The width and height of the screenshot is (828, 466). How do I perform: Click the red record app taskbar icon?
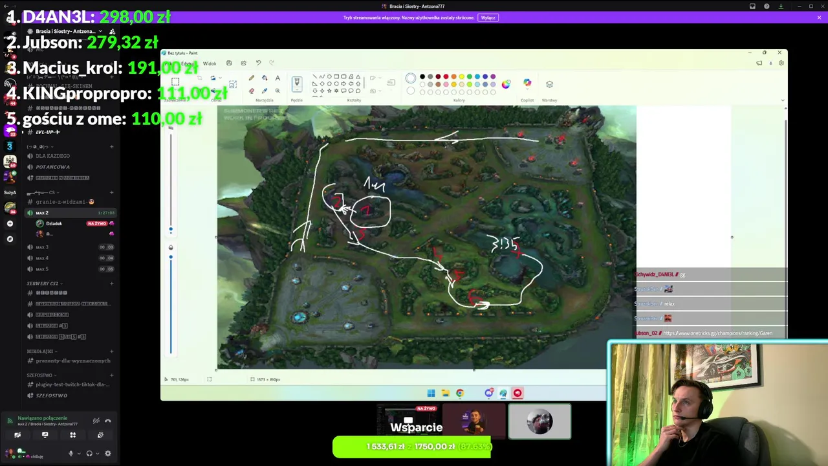pos(517,393)
